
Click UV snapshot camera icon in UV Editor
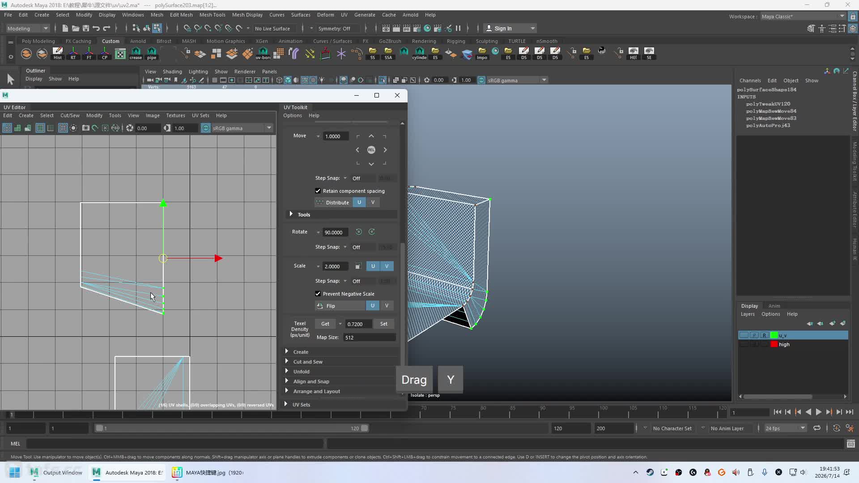pyautogui.click(x=85, y=128)
